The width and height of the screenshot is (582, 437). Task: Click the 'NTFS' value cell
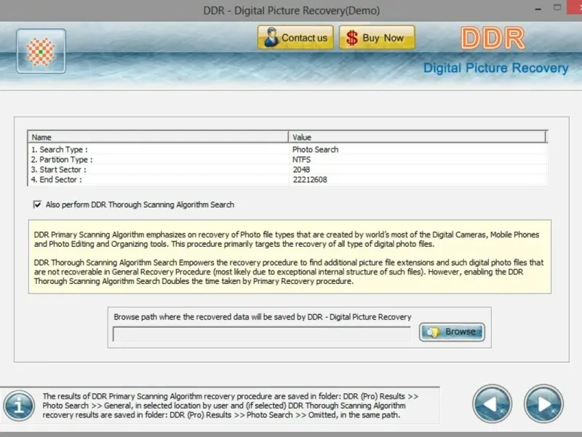pyautogui.click(x=301, y=160)
